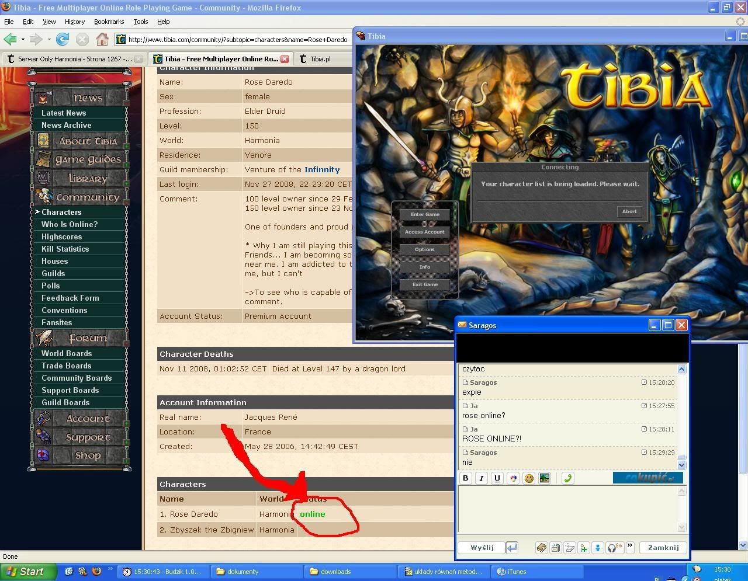The width and height of the screenshot is (748, 581).
Task: Open the radio headphones FM icon
Action: (x=615, y=547)
